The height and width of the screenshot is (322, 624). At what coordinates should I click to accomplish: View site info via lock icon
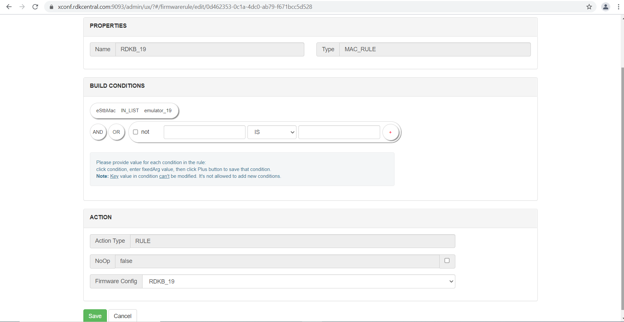tap(51, 7)
